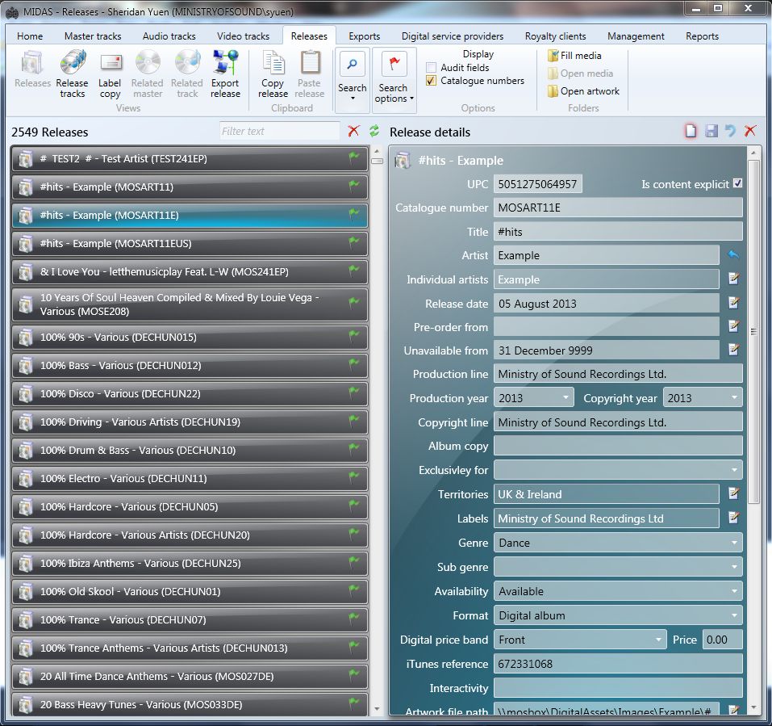Select 100% Disco - Various (DECHUN22)

[190, 394]
